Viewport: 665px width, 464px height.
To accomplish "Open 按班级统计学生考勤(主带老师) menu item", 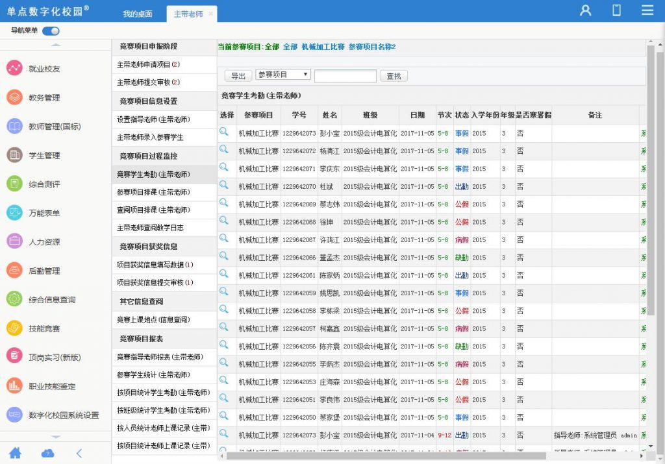I will pos(164,410).
